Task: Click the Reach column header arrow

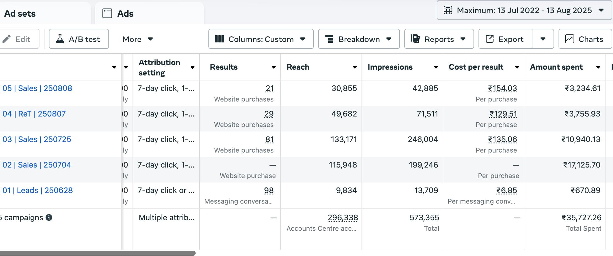Action: coord(355,67)
